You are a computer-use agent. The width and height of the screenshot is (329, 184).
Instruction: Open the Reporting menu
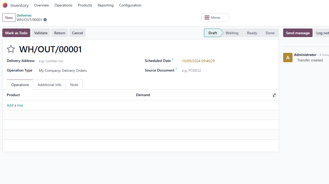105,5
